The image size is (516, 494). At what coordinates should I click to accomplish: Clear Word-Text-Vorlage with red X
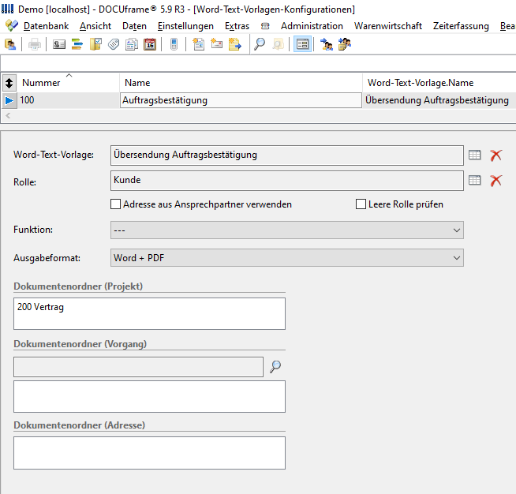click(496, 155)
